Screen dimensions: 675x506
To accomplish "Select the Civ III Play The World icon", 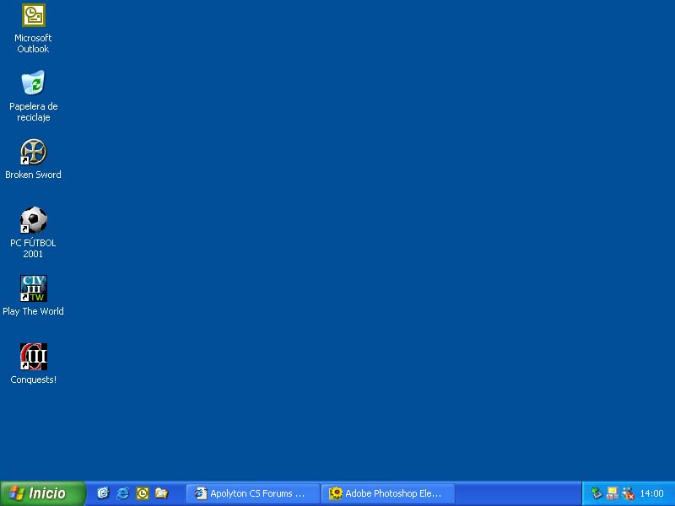I will coord(33,288).
